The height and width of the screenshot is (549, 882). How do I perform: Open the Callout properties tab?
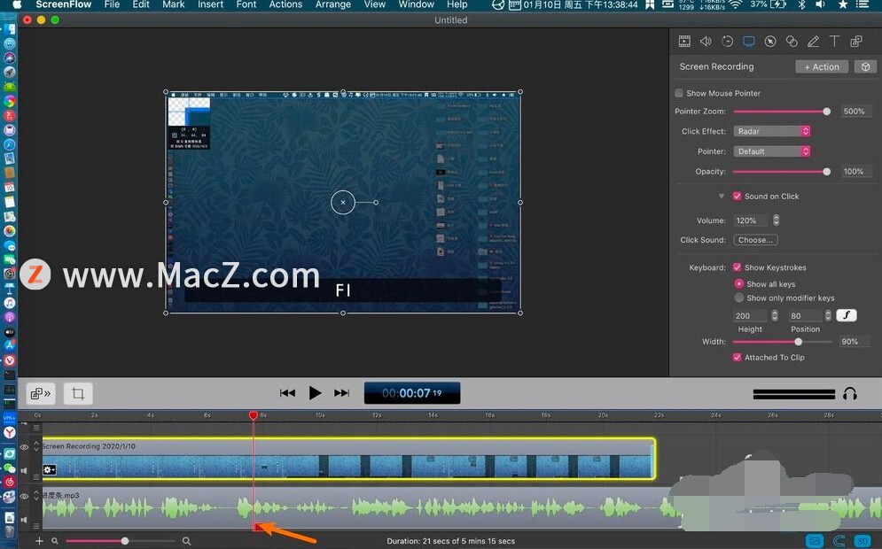[x=770, y=41]
